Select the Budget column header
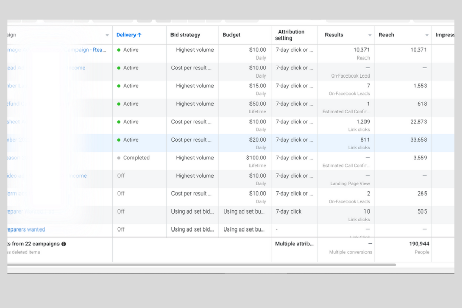The image size is (462, 308). [x=232, y=35]
